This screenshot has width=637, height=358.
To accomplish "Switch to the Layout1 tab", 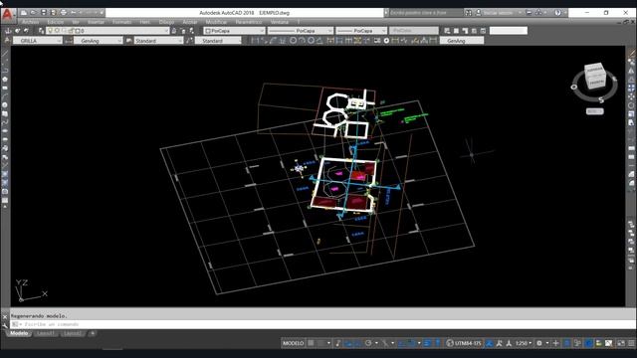I will (46, 333).
